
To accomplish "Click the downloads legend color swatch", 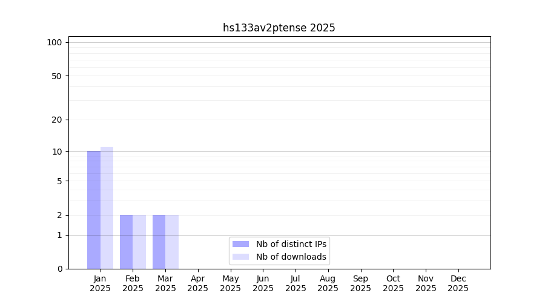I will pyautogui.click(x=240, y=257).
